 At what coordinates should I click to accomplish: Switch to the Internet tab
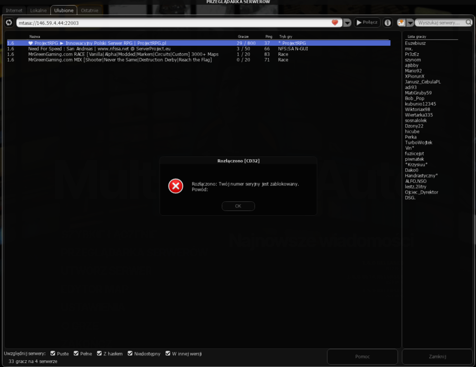(14, 10)
